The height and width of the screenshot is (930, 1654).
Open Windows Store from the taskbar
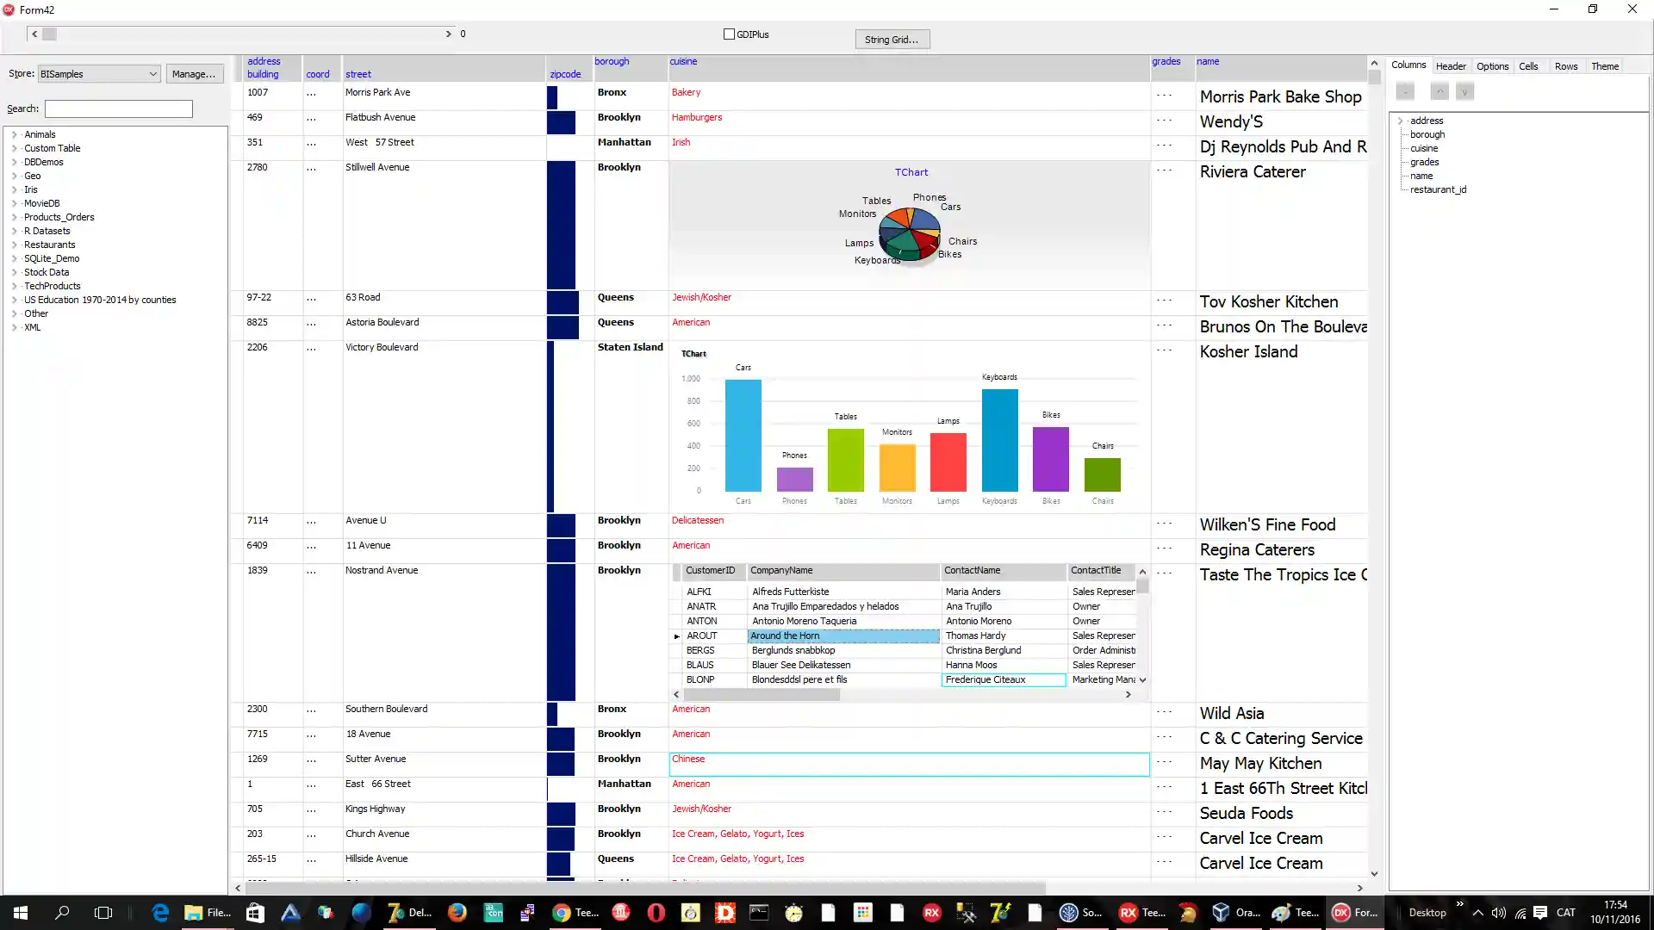point(255,913)
